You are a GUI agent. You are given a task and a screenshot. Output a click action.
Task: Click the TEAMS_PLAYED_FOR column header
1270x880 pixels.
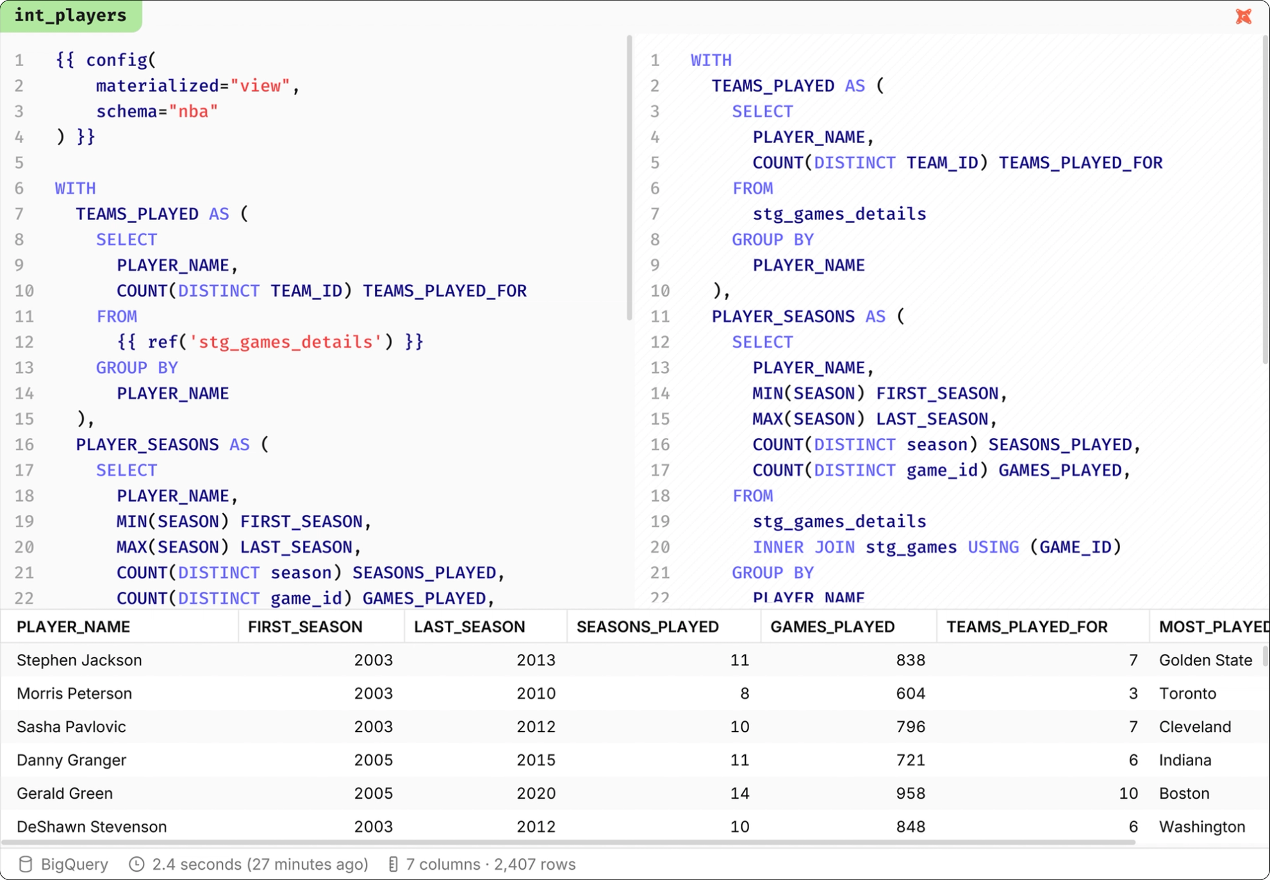coord(1027,626)
